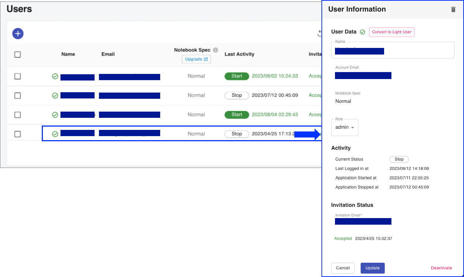Click the green check icon in the 2023/08/04 row
464x277 pixels.
click(55, 115)
